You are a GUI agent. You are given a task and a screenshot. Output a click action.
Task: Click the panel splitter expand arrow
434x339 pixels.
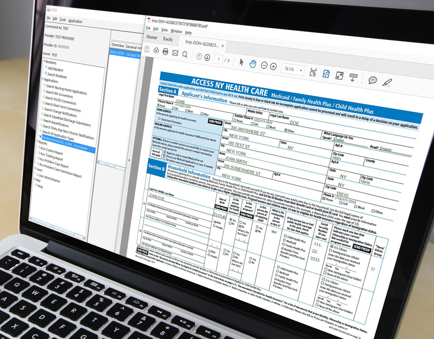click(x=129, y=160)
